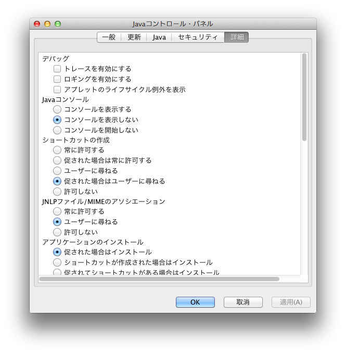Click the vertical scrollbar thumb
Image resolution: width=346 pixels, height=354 pixels.
[x=304, y=97]
